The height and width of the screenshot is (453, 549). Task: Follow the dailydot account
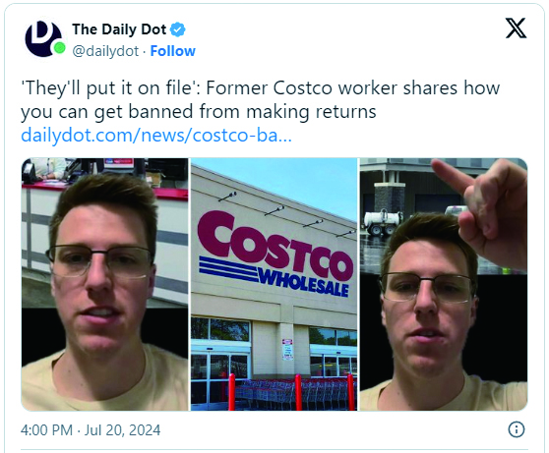[x=172, y=51]
